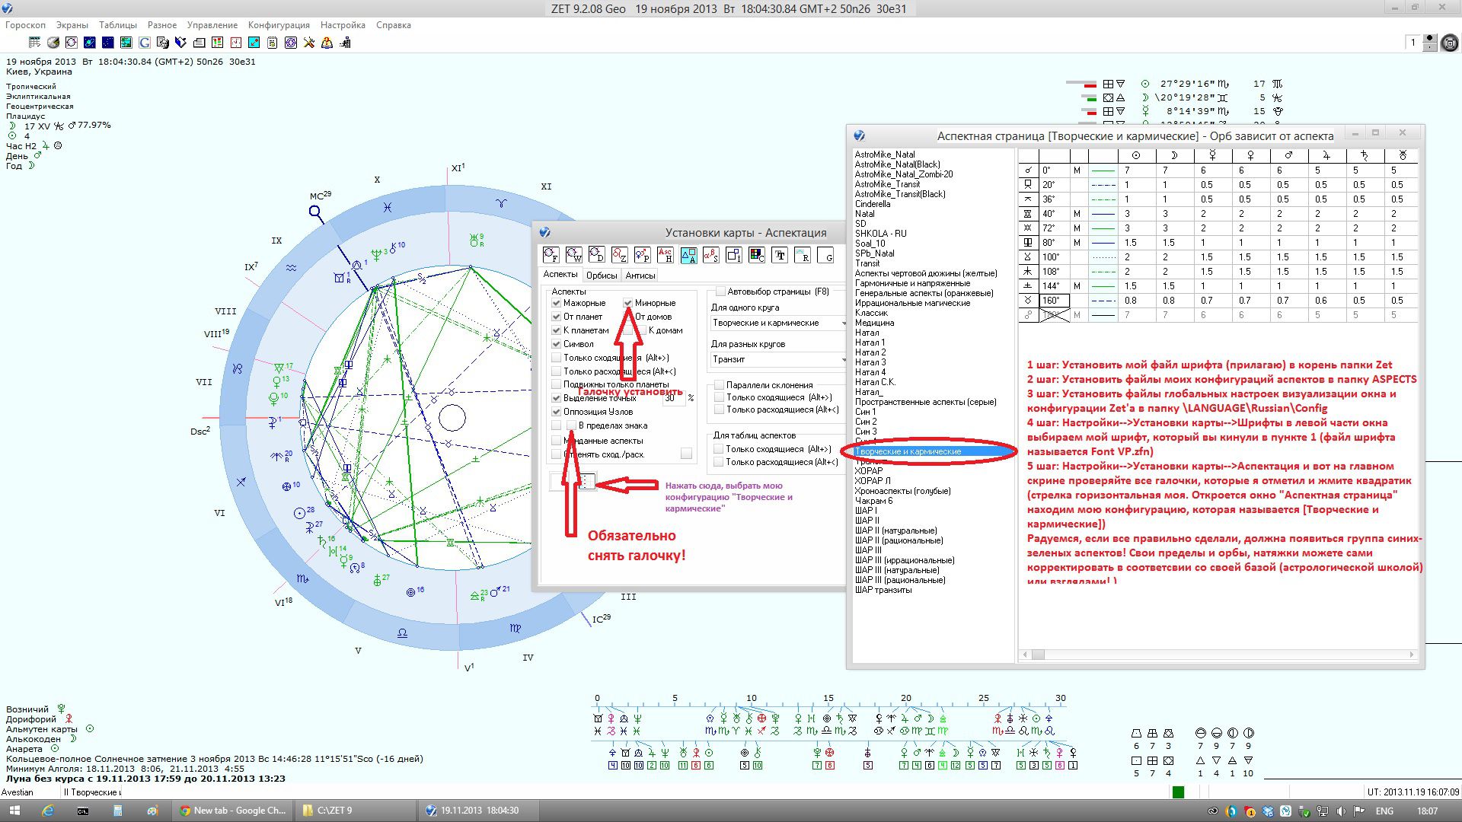Viewport: 1462px width, 822px height.
Task: Open the D page icon in chart settings
Action: click(x=597, y=255)
